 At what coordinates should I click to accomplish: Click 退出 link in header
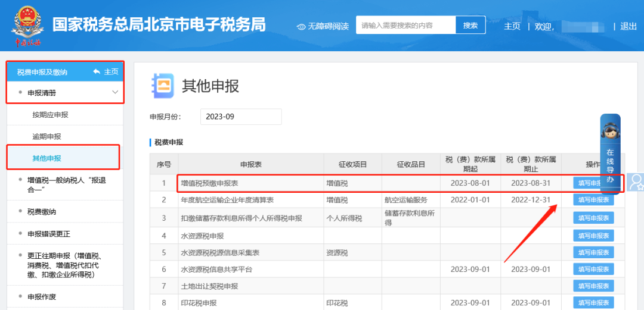pyautogui.click(x=628, y=26)
